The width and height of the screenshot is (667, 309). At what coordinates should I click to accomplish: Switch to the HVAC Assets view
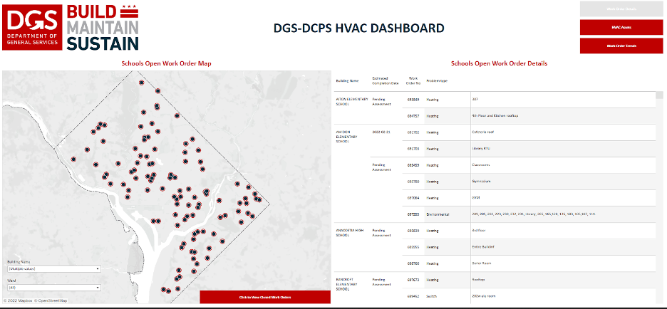tap(620, 28)
